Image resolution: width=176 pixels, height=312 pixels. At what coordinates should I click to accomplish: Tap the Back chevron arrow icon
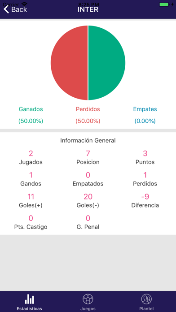tap(6, 9)
